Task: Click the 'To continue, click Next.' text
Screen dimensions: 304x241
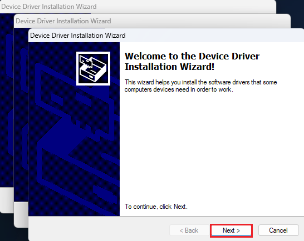Action: pos(156,207)
